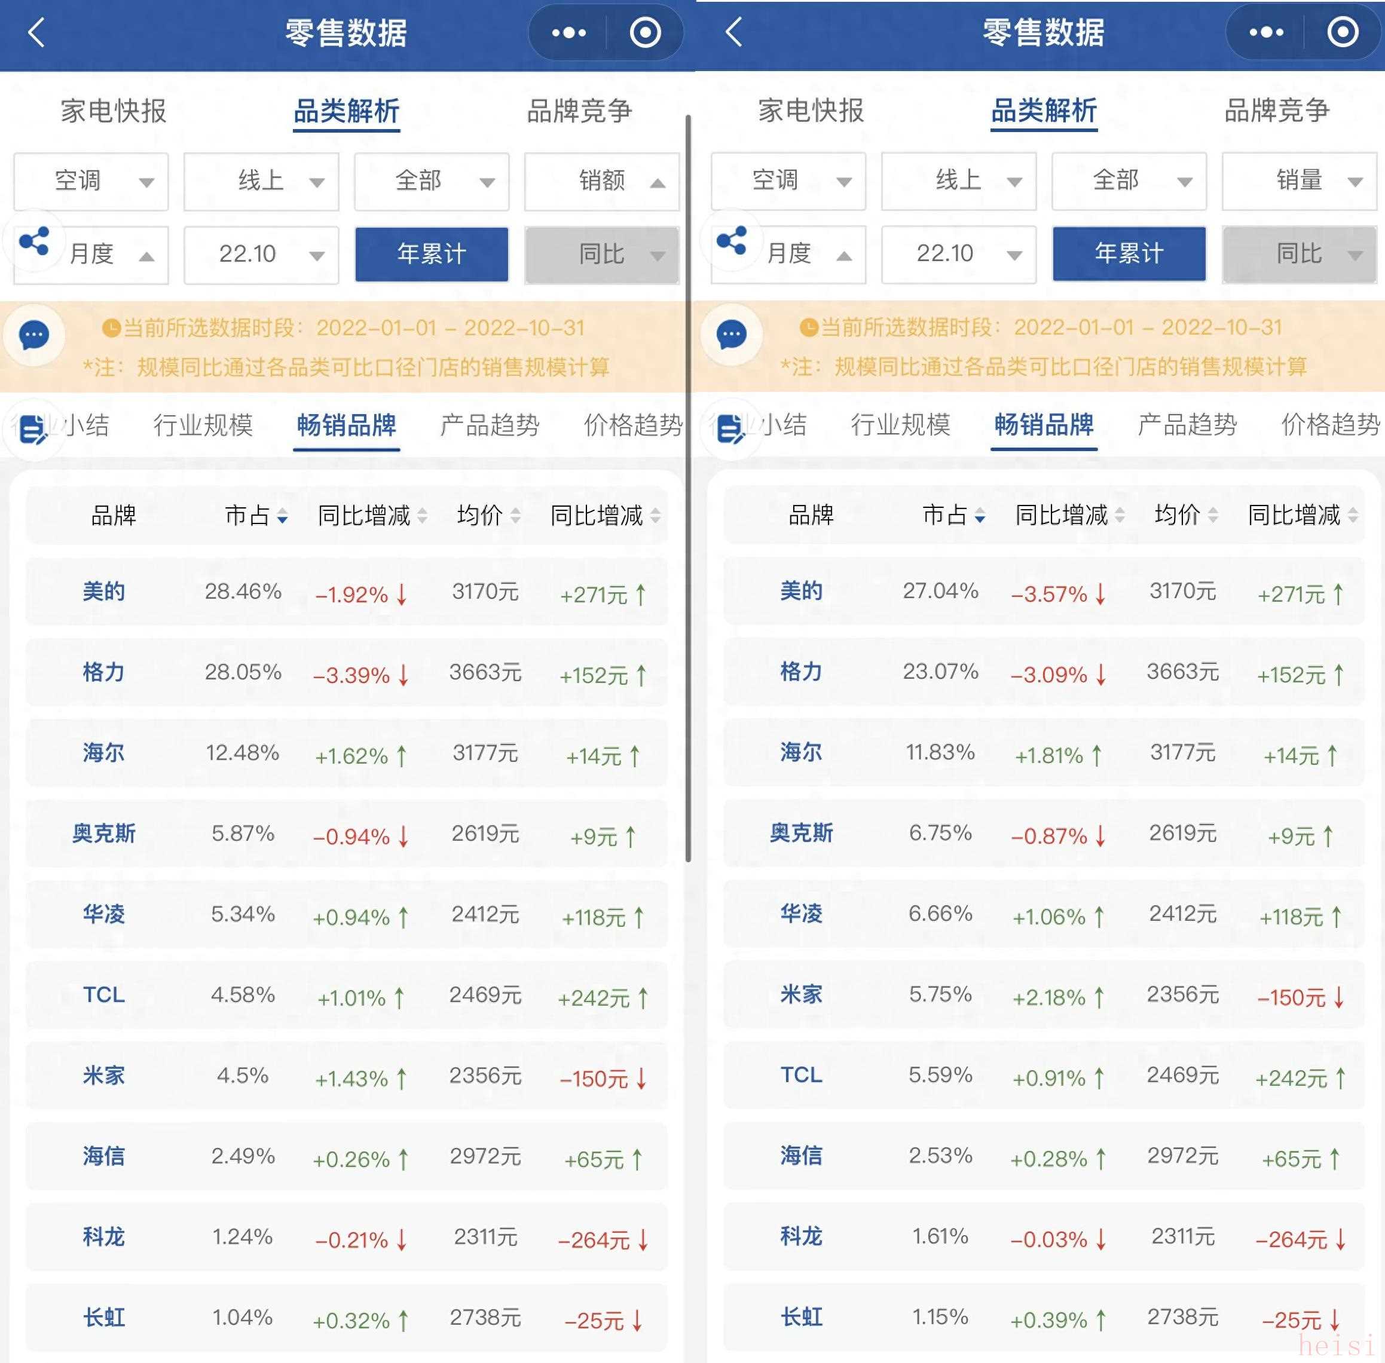
Task: Sort left table by 均价 arrows
Action: 515,516
